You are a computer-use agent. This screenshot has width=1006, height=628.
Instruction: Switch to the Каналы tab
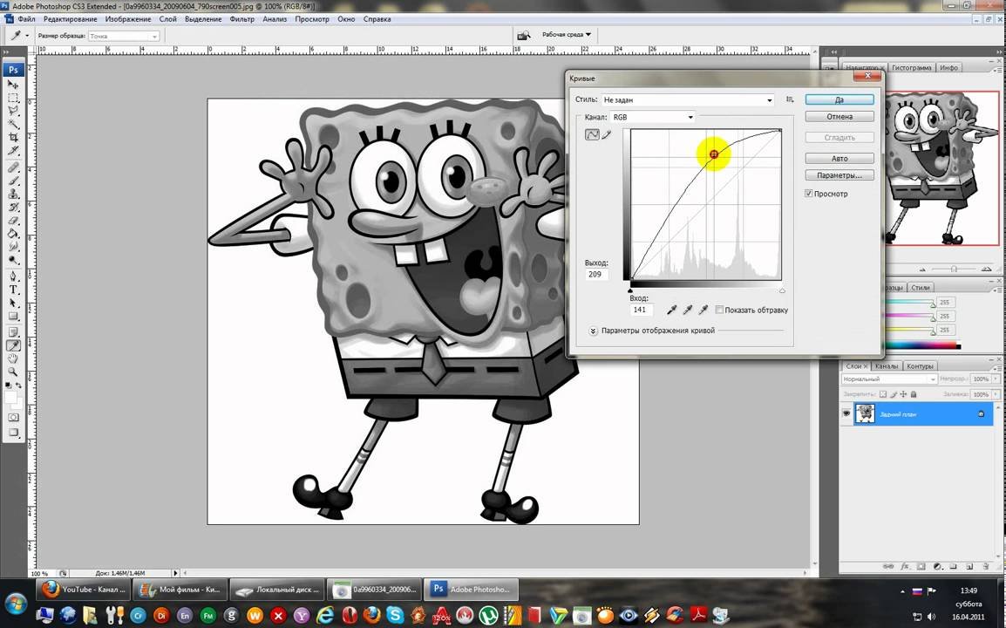coord(887,366)
